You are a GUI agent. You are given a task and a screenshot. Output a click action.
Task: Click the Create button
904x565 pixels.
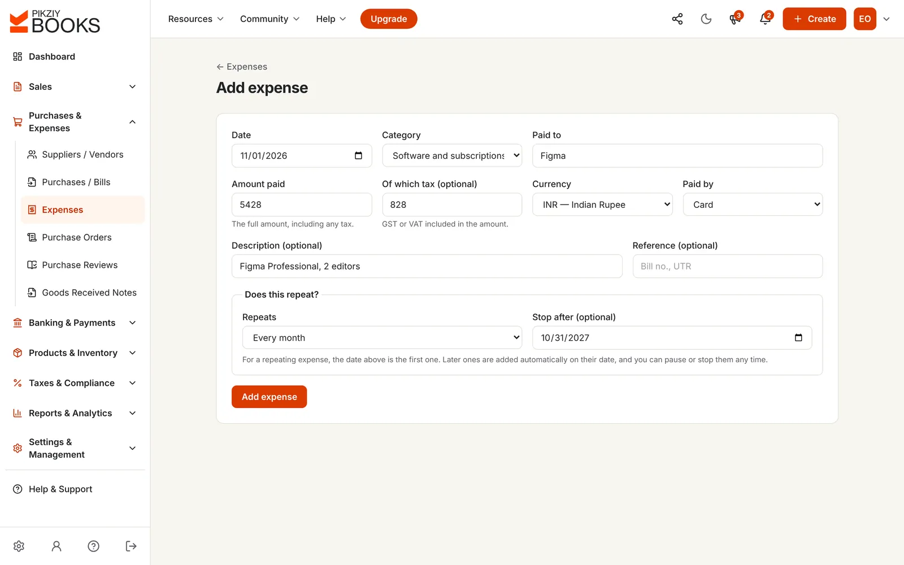click(x=814, y=19)
